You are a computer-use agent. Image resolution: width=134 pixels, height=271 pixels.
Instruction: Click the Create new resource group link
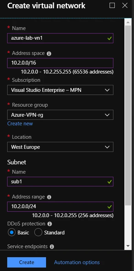[20, 124]
